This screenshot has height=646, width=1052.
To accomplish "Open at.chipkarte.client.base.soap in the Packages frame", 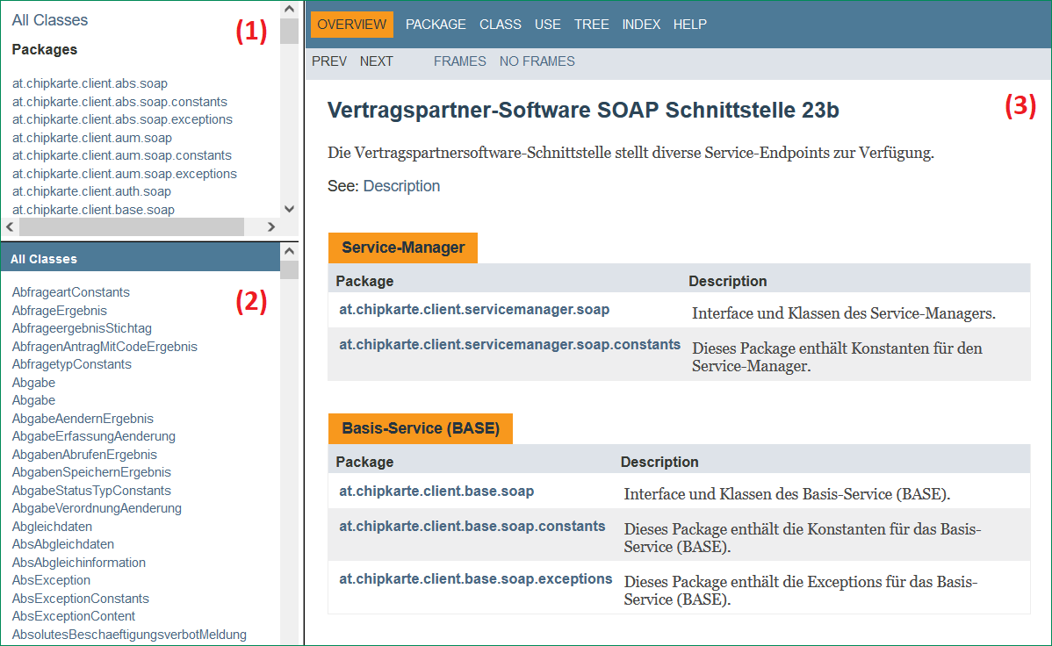I will click(x=93, y=209).
